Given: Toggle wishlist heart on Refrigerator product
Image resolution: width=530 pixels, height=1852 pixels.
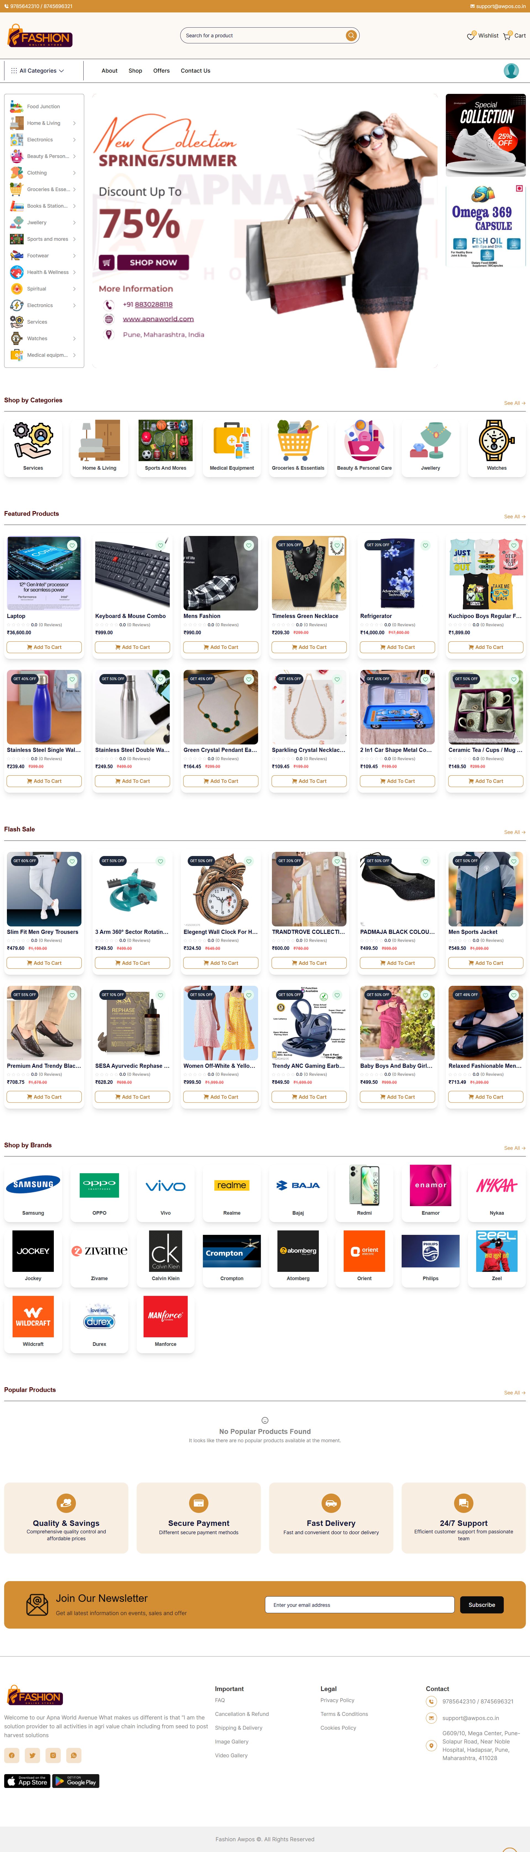Looking at the screenshot, I should pyautogui.click(x=425, y=546).
